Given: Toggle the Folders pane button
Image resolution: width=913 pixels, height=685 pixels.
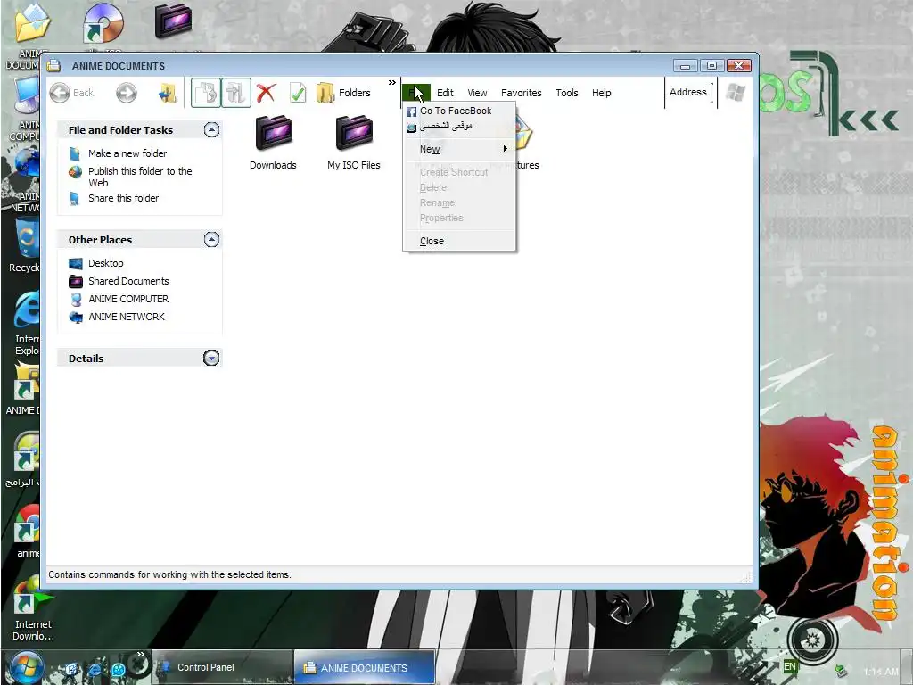Looking at the screenshot, I should point(343,93).
